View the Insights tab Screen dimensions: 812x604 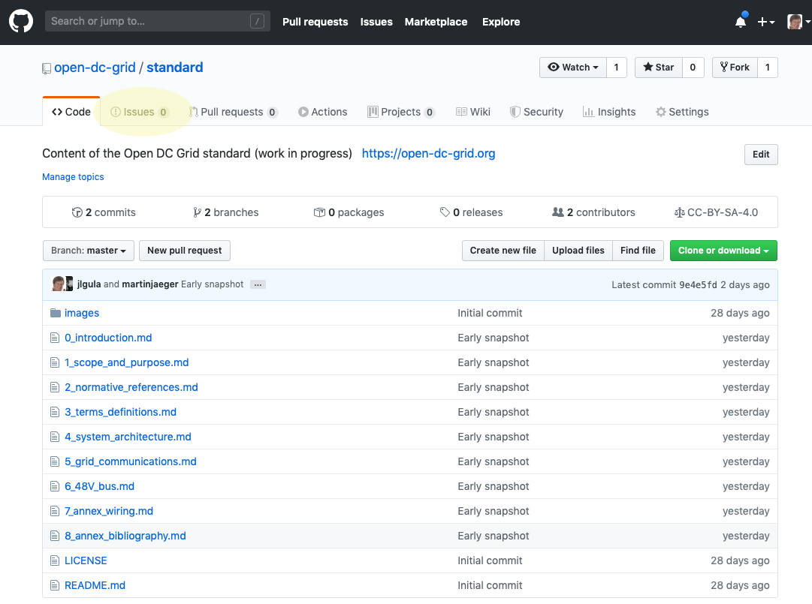coord(609,112)
